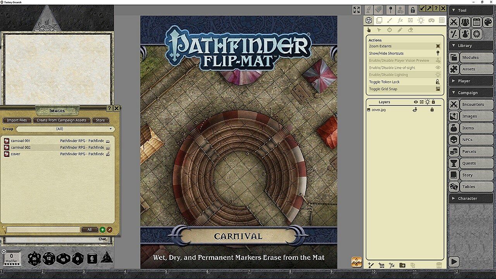Open the image window help button

tap(436, 9)
